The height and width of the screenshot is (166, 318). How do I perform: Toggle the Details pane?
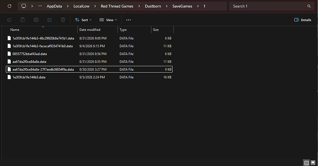[x=303, y=20]
